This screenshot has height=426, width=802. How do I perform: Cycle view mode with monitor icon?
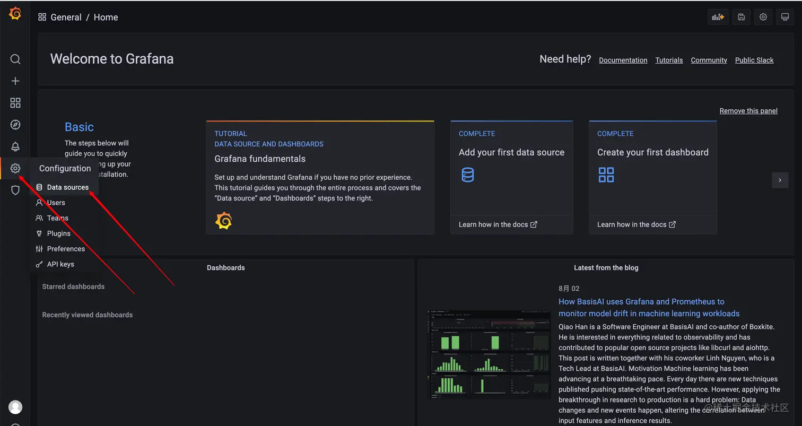[785, 17]
